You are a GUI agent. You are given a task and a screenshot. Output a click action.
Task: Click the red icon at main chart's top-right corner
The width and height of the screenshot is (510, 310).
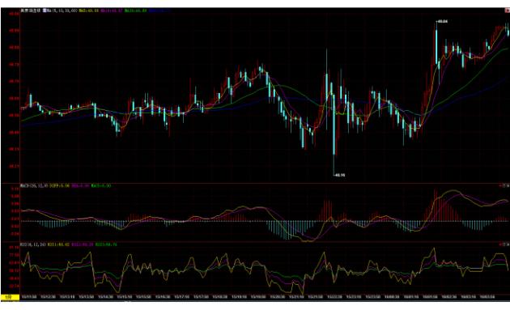point(507,11)
